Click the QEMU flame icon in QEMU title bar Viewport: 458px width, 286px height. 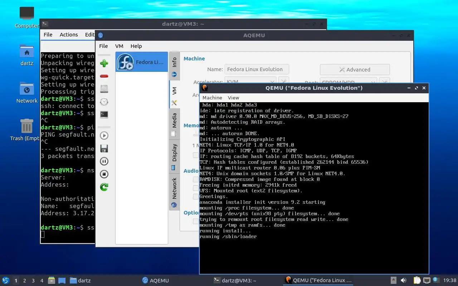[x=205, y=88]
